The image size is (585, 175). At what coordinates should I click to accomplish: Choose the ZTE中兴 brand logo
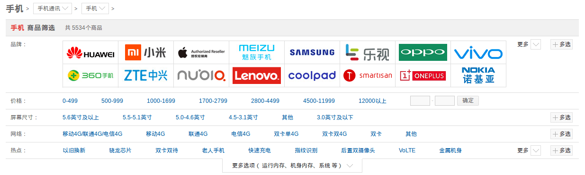(x=146, y=75)
